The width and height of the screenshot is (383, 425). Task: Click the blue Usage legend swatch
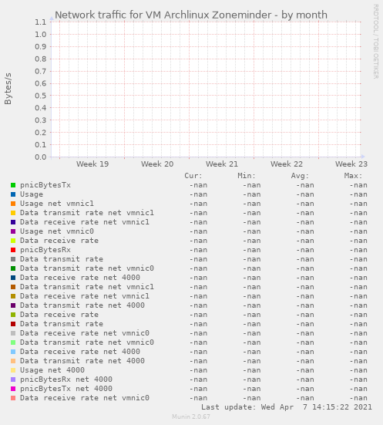13,194
